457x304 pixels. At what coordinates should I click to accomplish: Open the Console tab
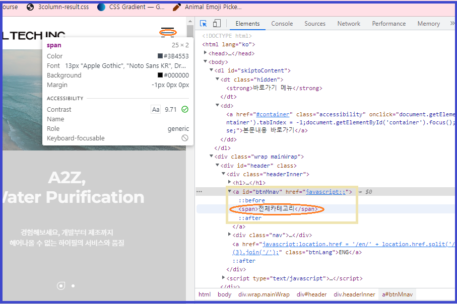282,24
